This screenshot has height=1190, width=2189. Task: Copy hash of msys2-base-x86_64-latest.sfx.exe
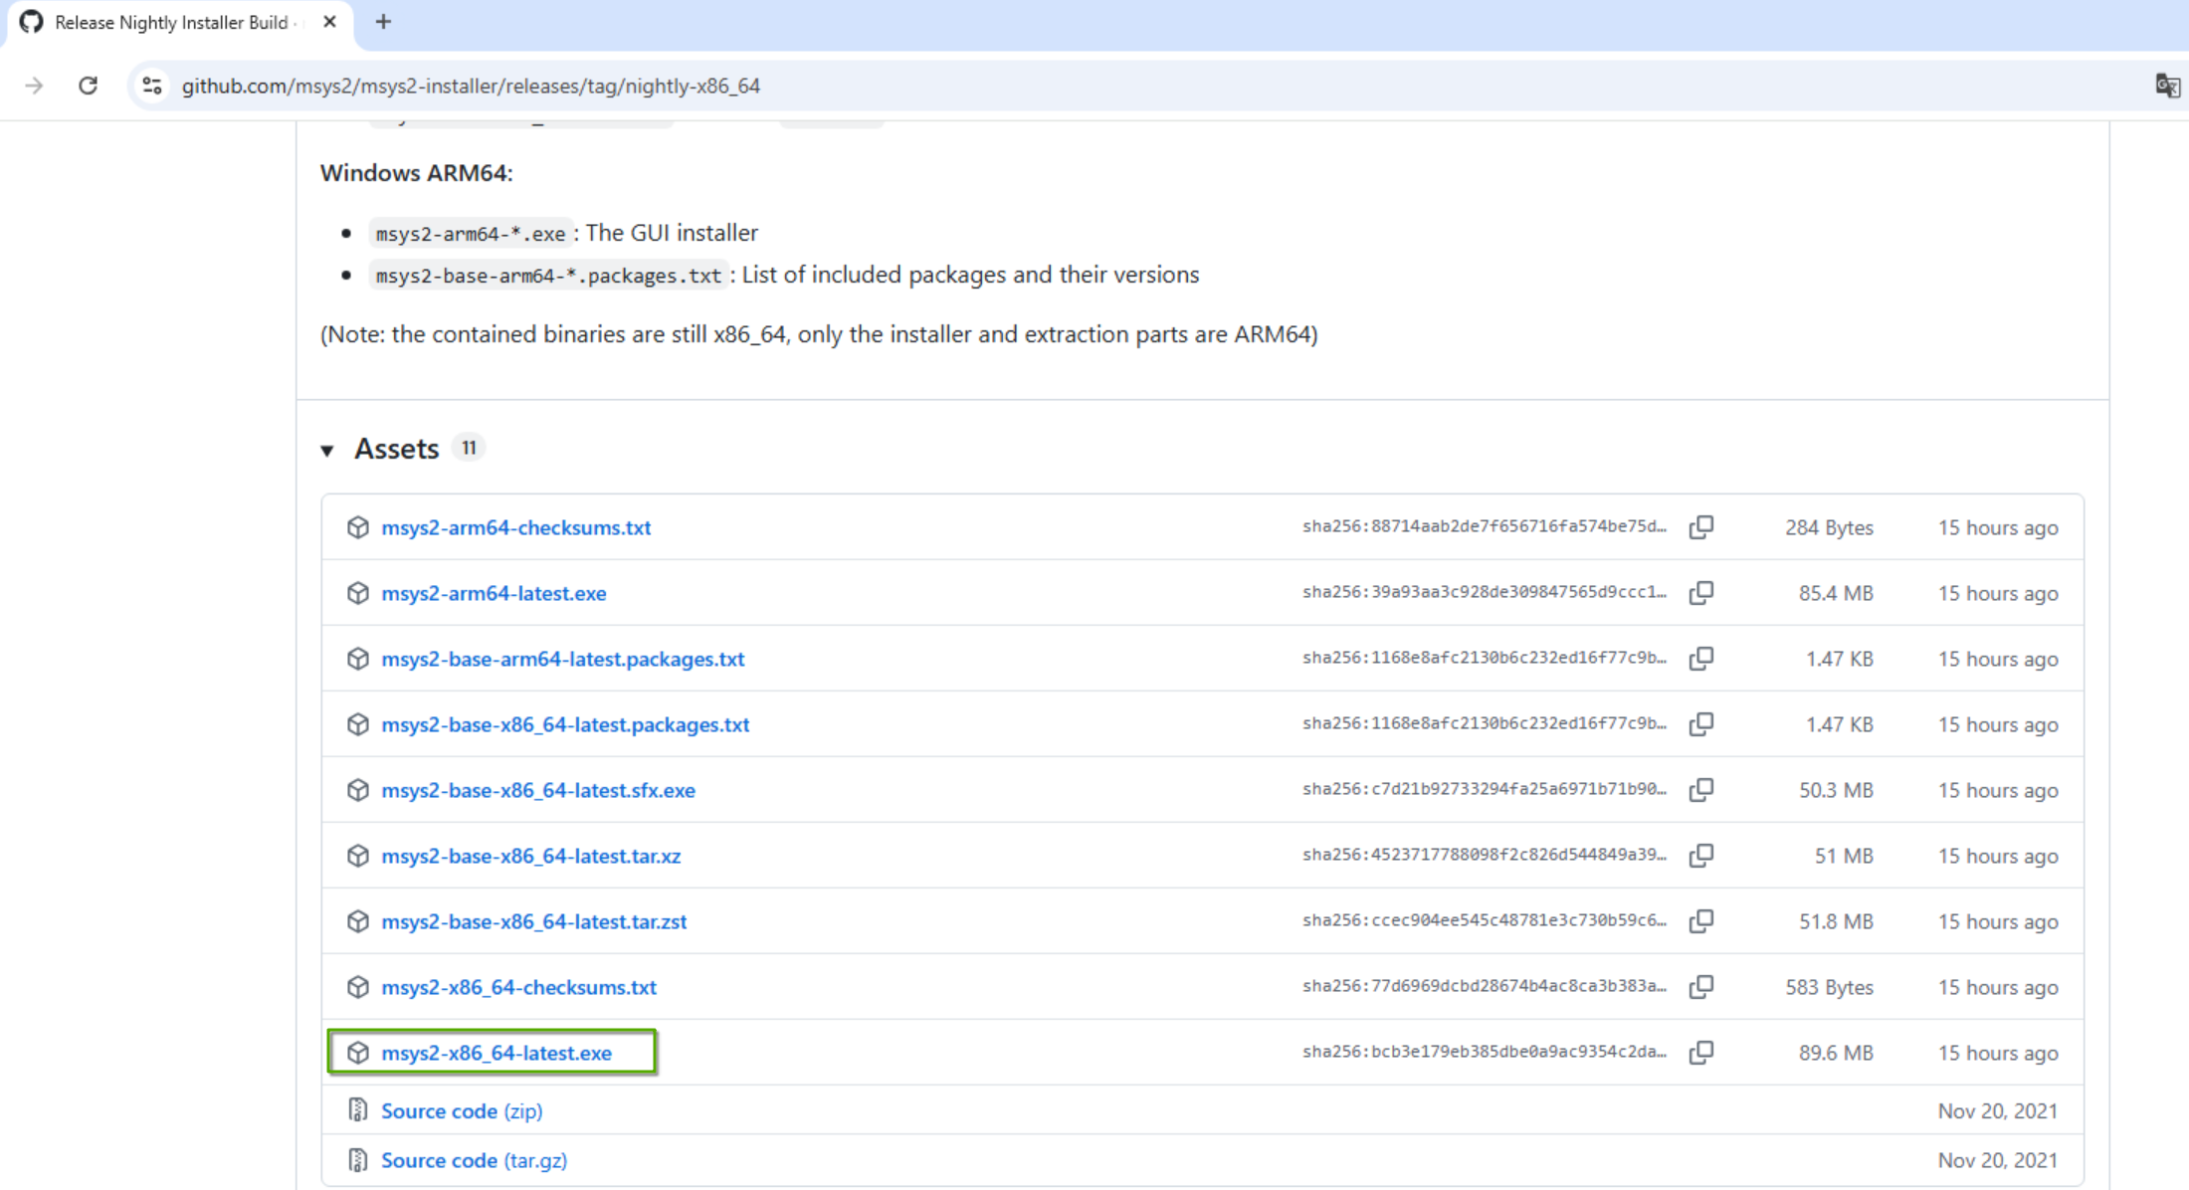[x=1701, y=789]
